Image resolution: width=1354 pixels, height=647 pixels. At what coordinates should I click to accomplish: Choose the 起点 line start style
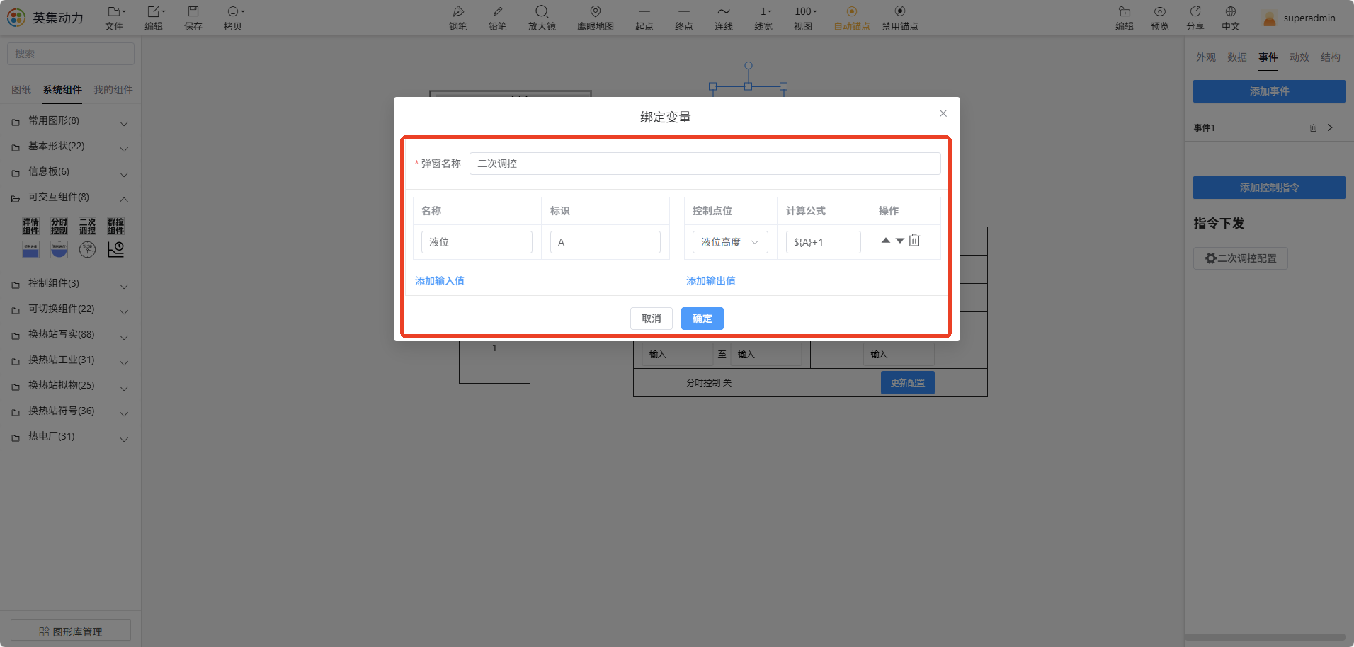(x=644, y=18)
